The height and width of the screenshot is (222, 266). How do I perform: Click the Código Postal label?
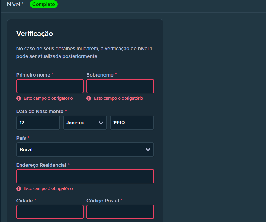[x=103, y=201]
